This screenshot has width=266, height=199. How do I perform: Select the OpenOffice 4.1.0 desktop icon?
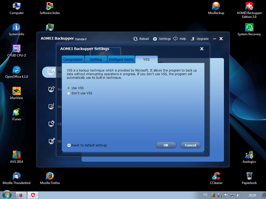pos(16,72)
